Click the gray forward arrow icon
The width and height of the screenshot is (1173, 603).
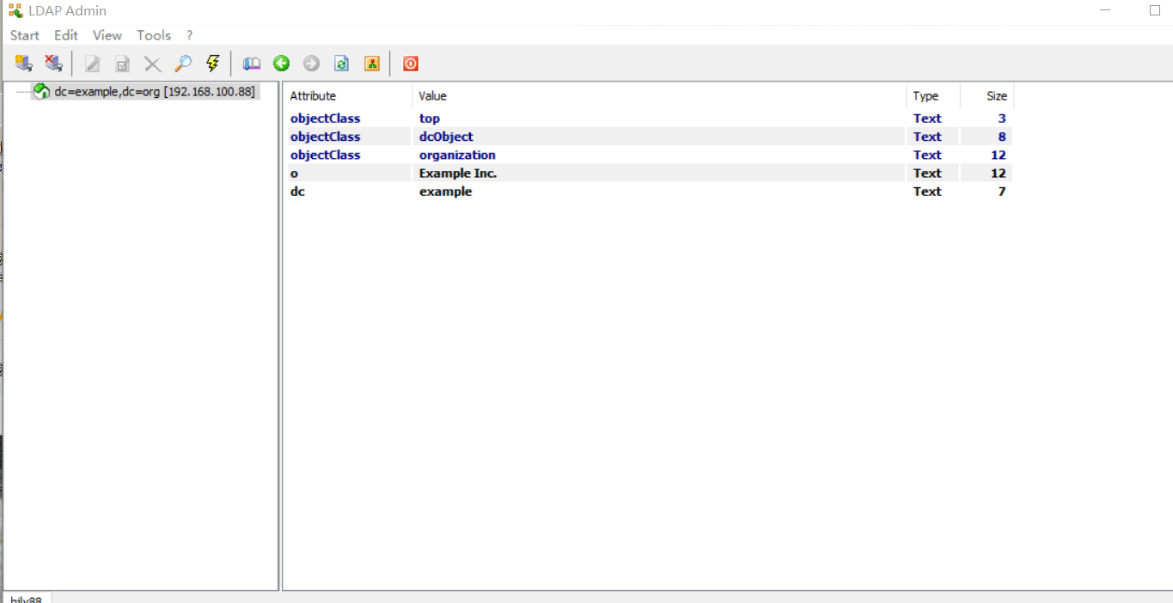pos(311,64)
